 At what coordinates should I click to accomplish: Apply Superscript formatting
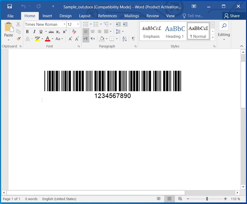click(64, 32)
